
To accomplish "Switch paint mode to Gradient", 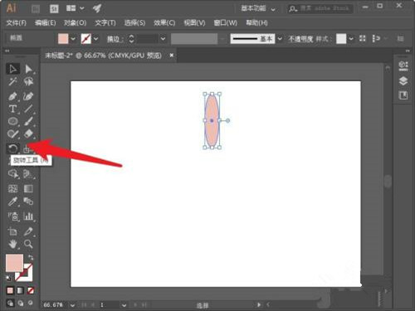I will coord(21,290).
